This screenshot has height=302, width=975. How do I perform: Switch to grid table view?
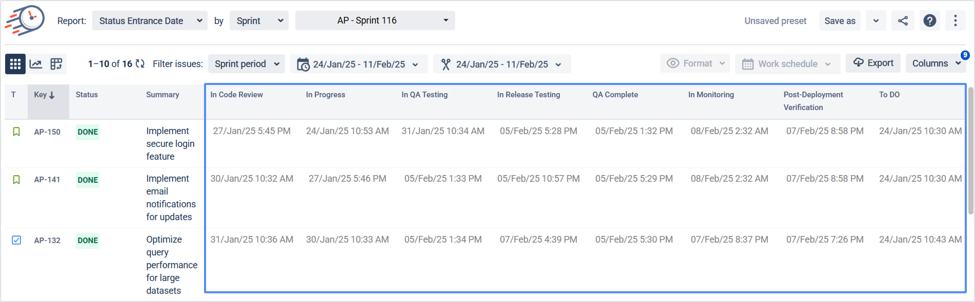click(15, 64)
